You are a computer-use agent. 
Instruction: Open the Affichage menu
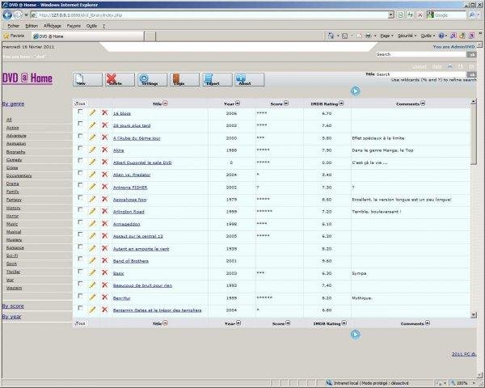click(52, 26)
